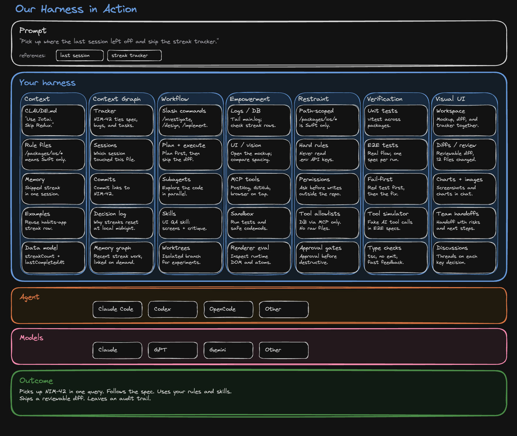Viewport: 517px width, 436px height.
Task: Click the 'Picks up NIM-42' outcome text
Action: (126, 395)
